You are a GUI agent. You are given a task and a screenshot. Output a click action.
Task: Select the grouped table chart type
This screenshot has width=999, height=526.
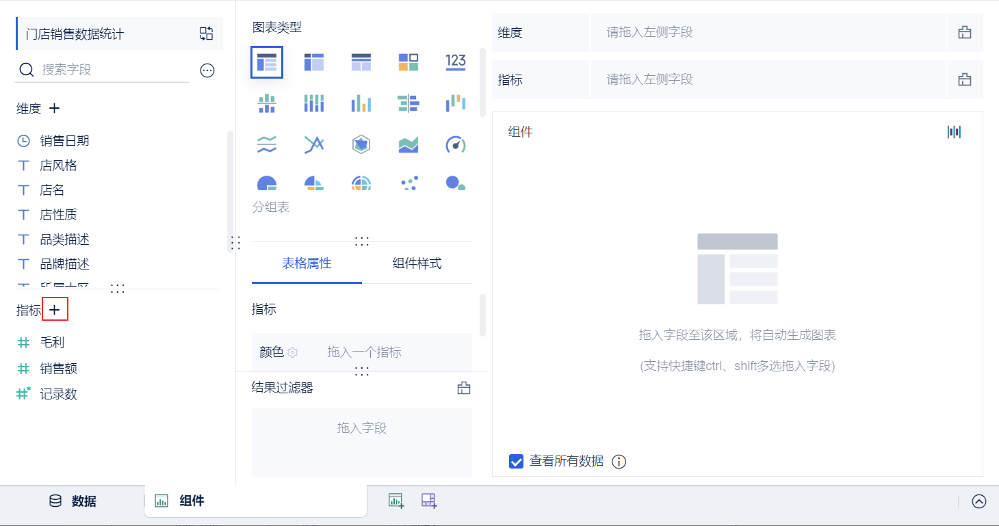[266, 63]
